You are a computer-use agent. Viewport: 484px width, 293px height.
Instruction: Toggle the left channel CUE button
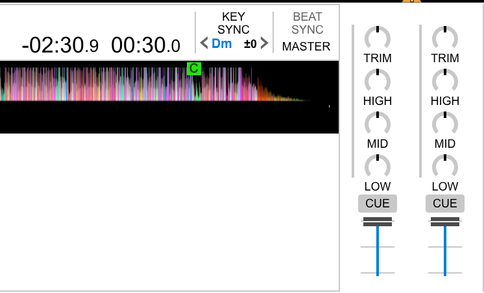(x=377, y=204)
